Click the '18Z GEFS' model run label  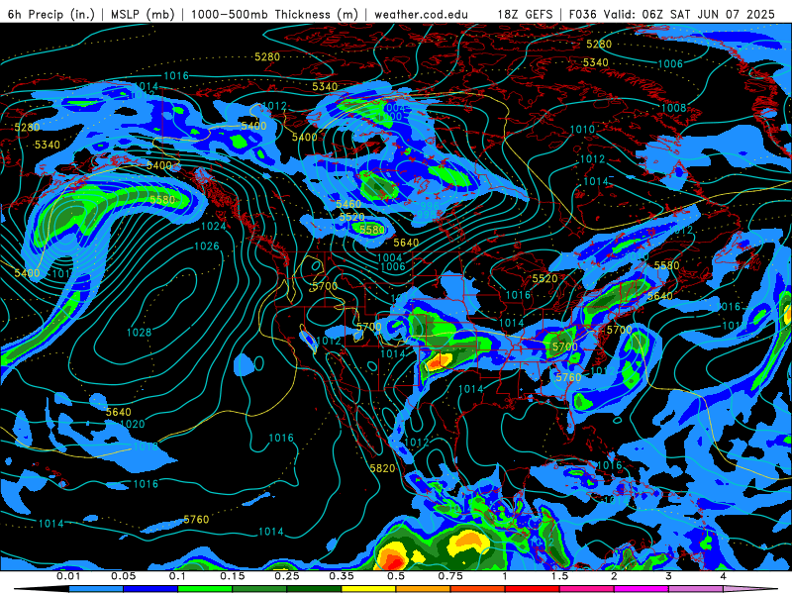(x=525, y=14)
